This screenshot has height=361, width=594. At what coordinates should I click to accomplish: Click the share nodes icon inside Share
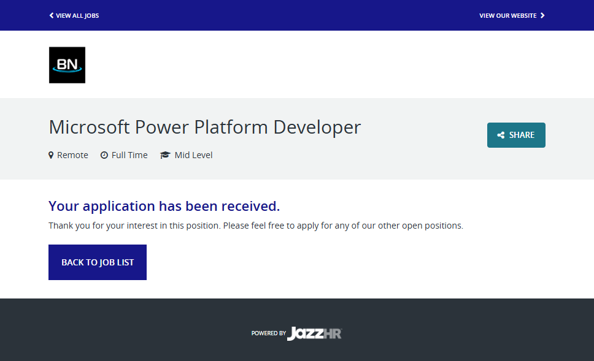click(x=501, y=135)
